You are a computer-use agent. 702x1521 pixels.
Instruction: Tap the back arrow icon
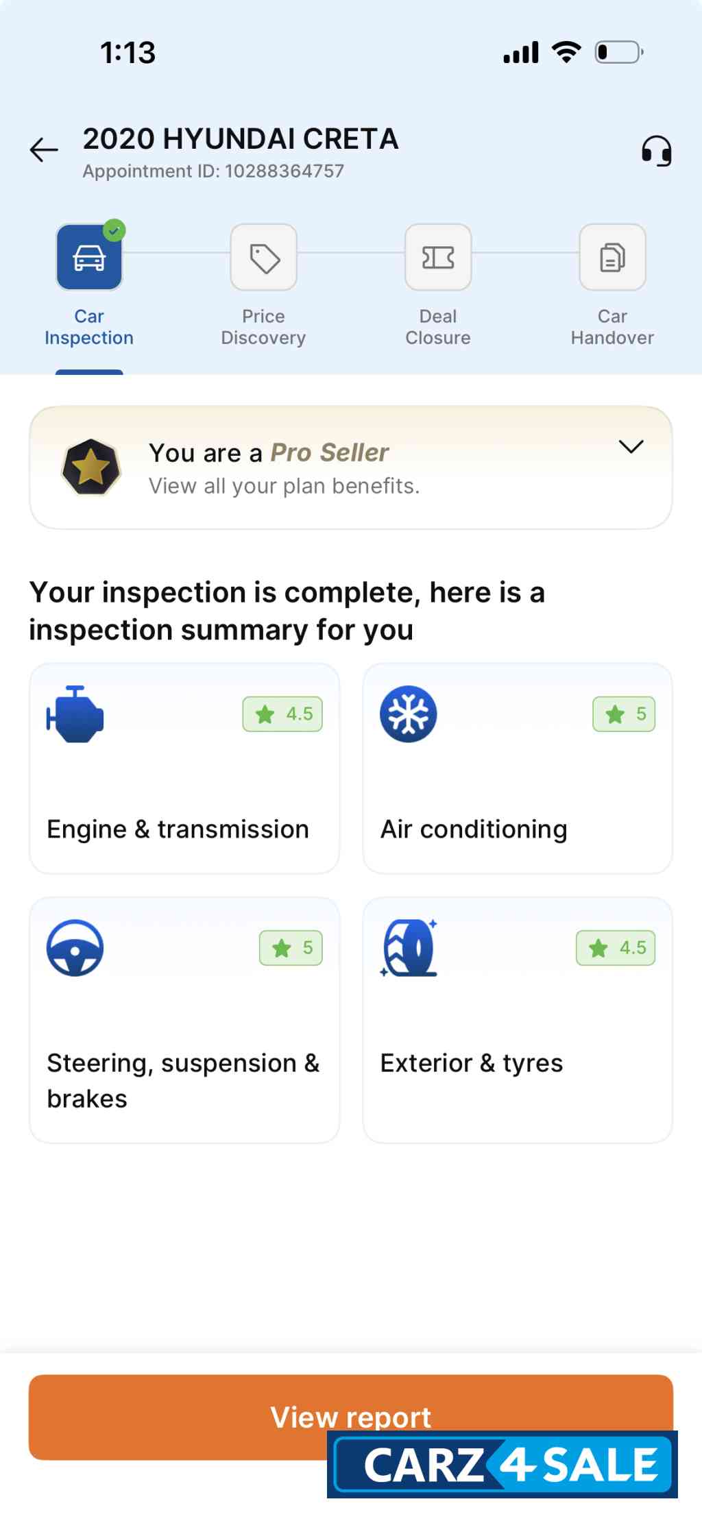(x=45, y=150)
